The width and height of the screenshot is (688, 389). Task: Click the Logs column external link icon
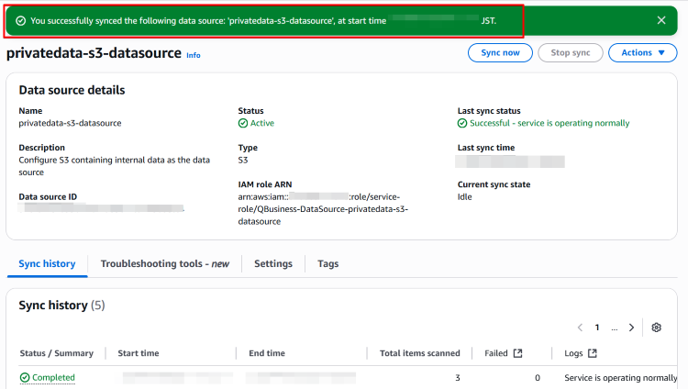point(592,353)
